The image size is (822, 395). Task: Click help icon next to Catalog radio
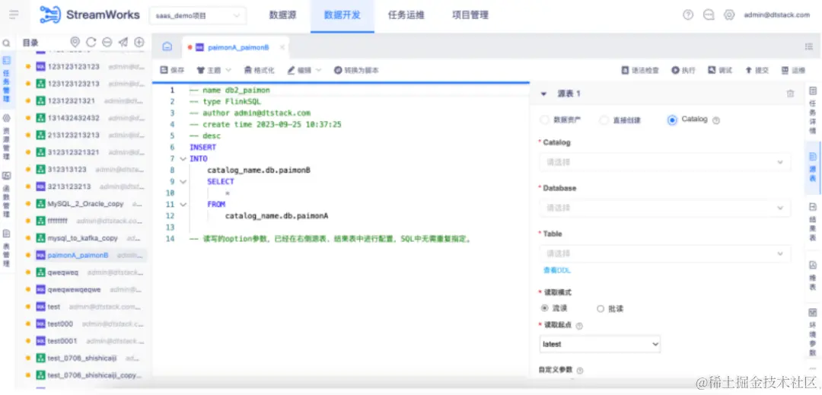point(716,120)
